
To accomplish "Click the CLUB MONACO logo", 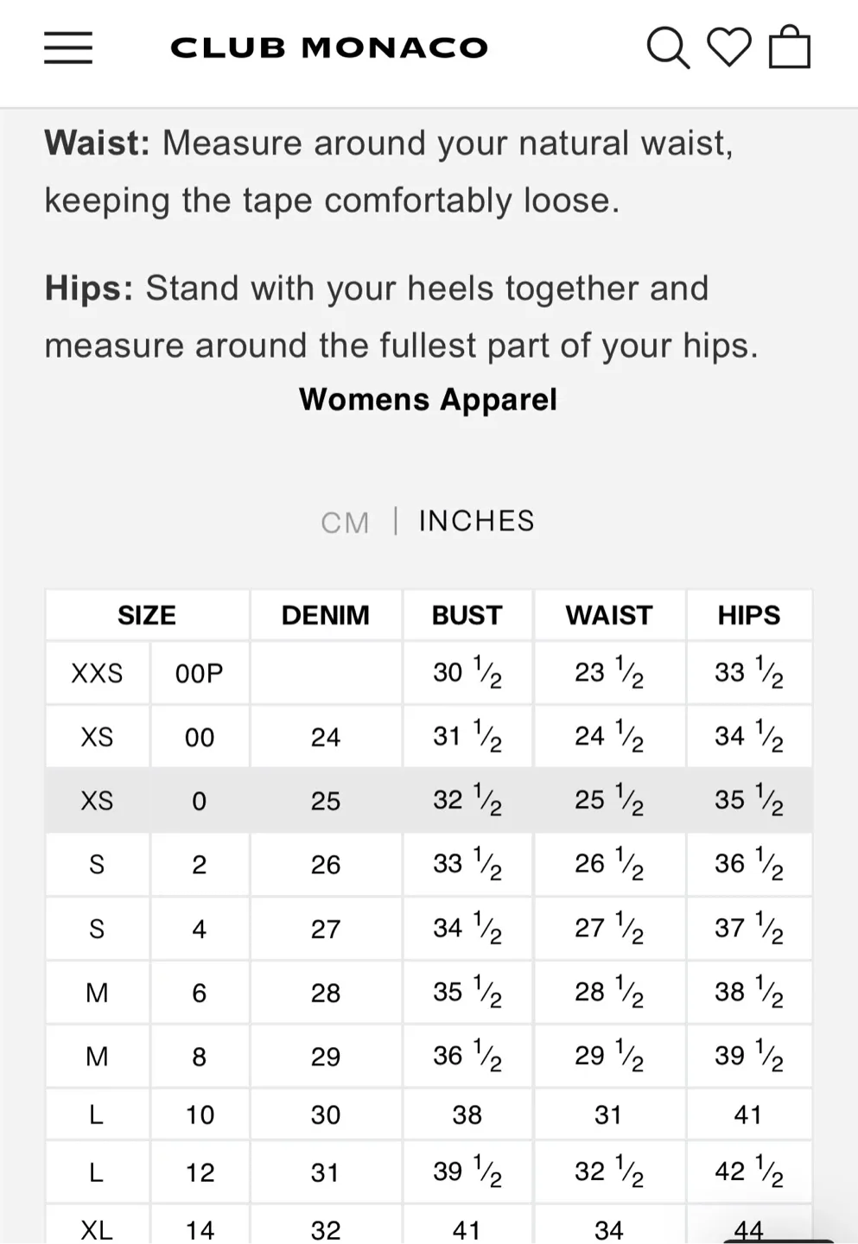I will tap(329, 48).
